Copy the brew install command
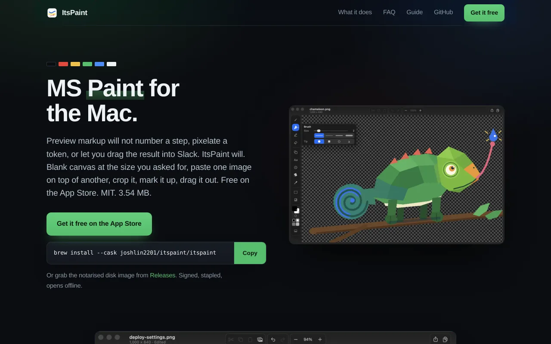The height and width of the screenshot is (344, 551). 250,253
